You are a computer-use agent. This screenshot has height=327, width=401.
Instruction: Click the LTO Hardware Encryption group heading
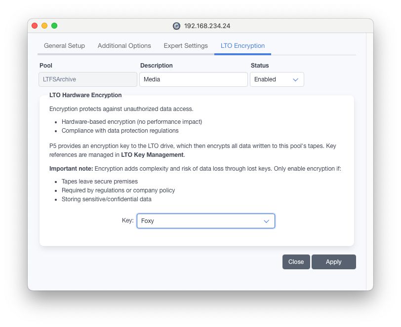point(85,95)
